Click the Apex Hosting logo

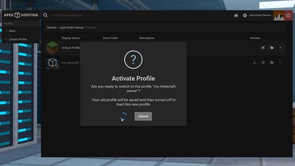[x=21, y=15]
